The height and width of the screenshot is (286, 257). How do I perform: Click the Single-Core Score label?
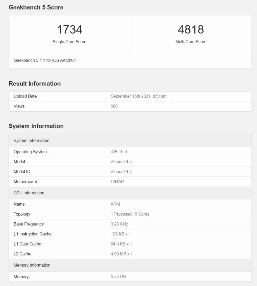pyautogui.click(x=70, y=42)
